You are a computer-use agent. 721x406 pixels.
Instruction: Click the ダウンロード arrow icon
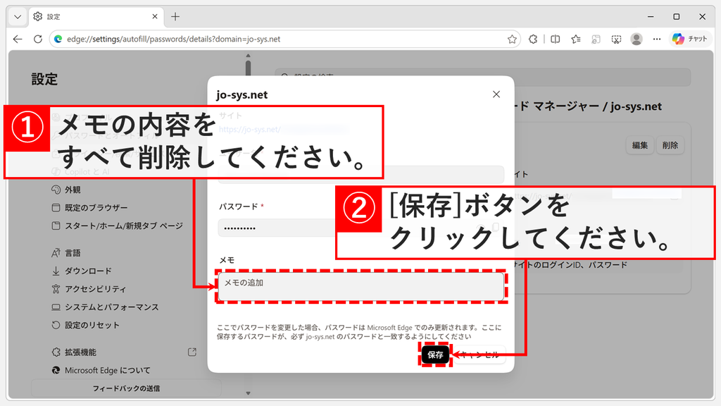56,271
